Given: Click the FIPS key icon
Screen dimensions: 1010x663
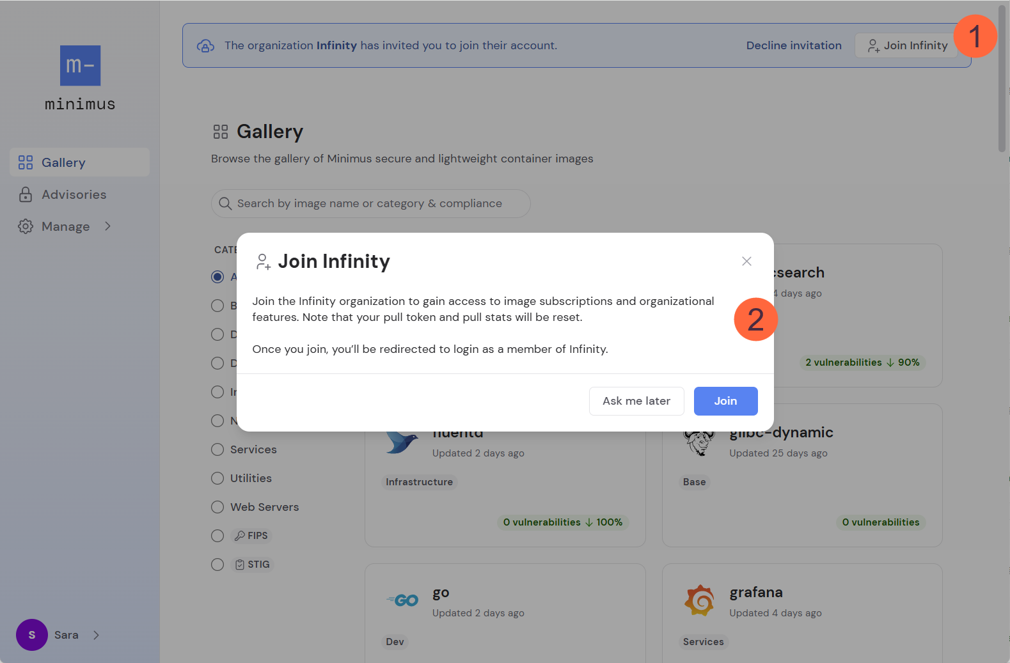Looking at the screenshot, I should [240, 536].
